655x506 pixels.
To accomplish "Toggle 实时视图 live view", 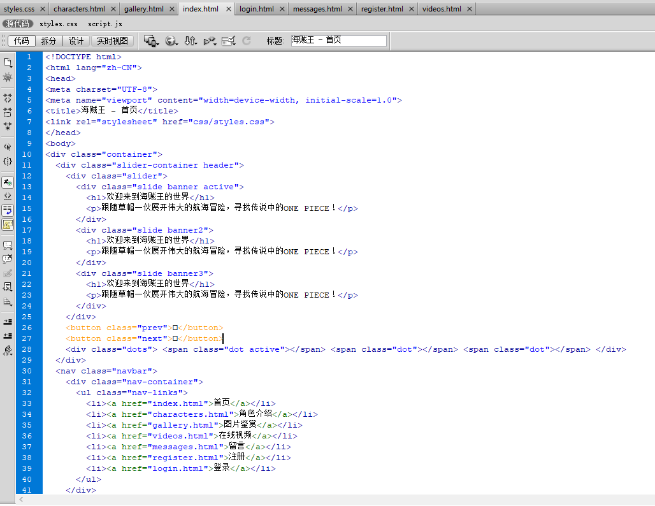I will (x=112, y=41).
